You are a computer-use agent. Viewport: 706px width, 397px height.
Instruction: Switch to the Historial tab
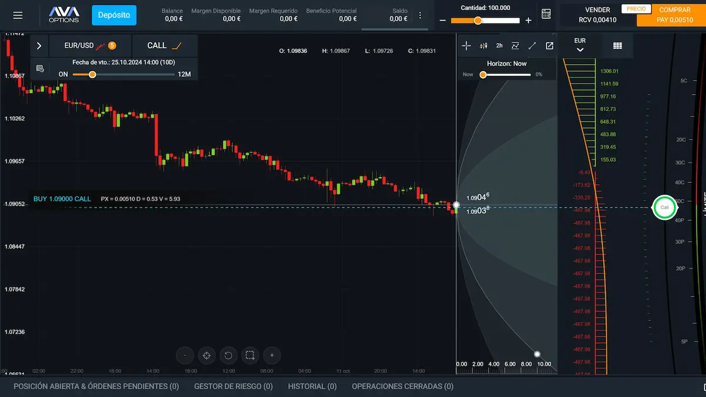312,386
